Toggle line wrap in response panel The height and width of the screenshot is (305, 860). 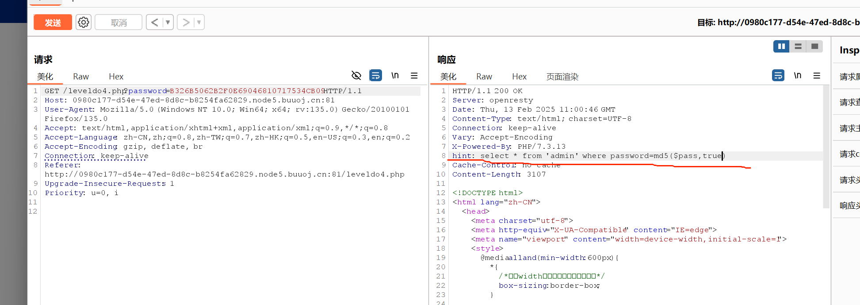pos(778,75)
